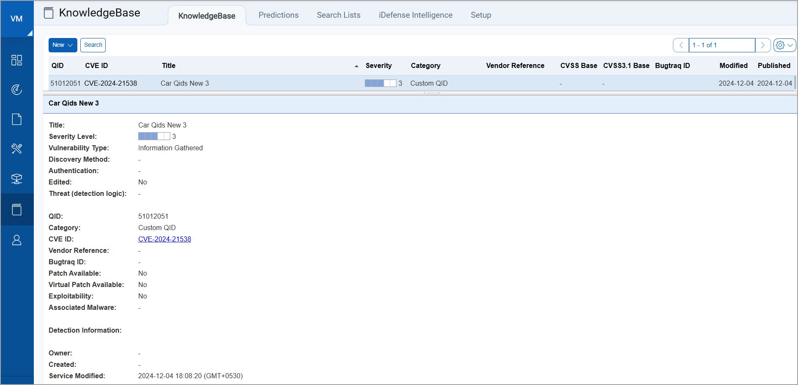798x385 pixels.
Task: Expand the VM module picker
Action: click(17, 19)
